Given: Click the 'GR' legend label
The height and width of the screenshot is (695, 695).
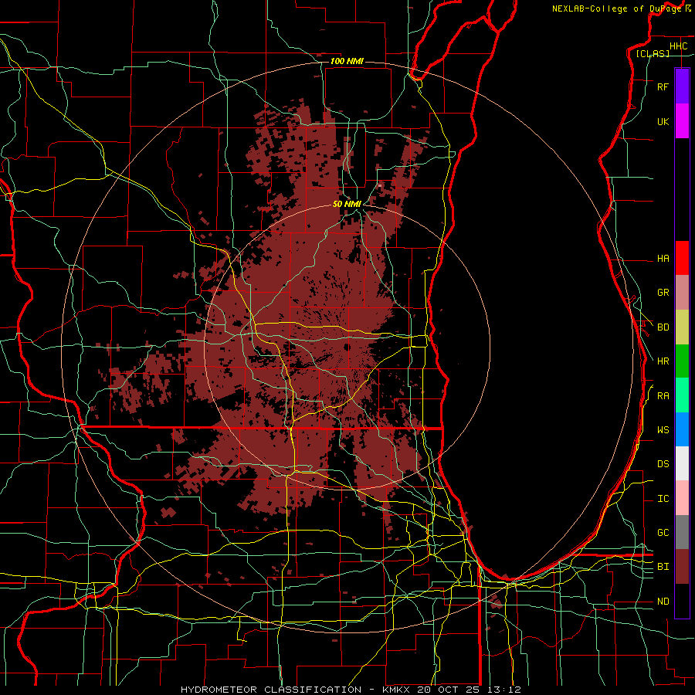Looking at the screenshot, I should point(663,293).
